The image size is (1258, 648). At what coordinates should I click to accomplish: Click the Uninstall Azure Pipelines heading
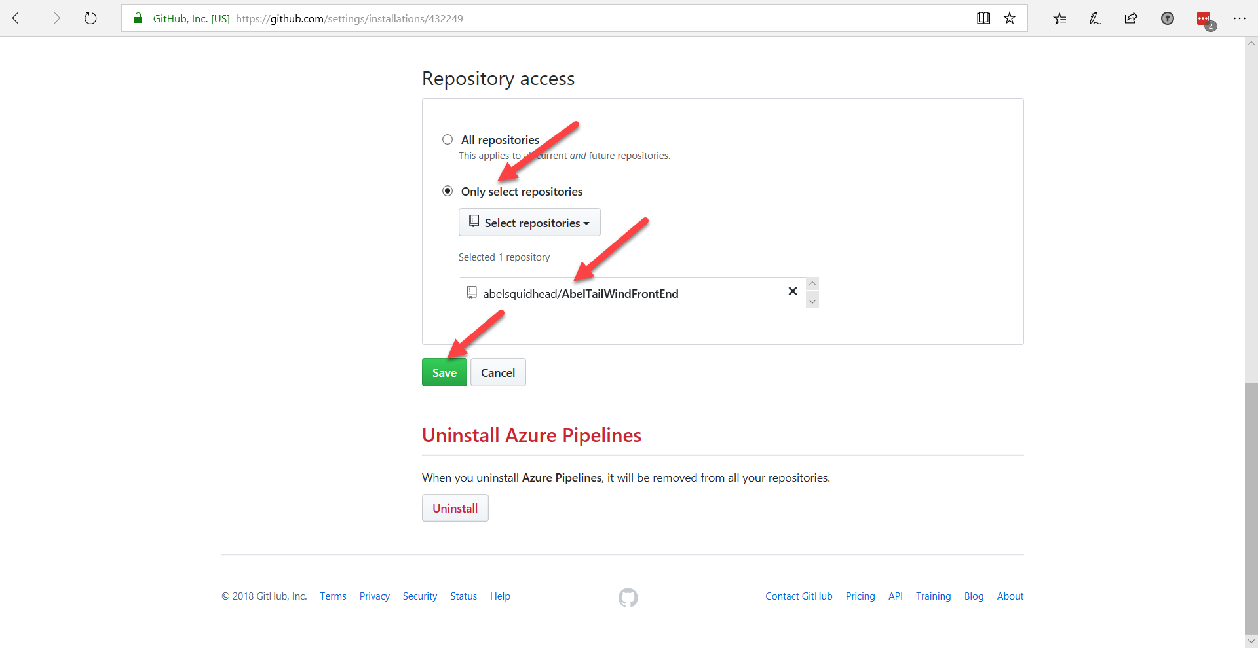tap(531, 435)
